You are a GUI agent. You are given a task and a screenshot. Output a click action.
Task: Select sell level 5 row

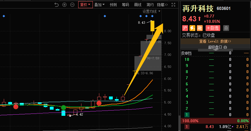coord(215,90)
